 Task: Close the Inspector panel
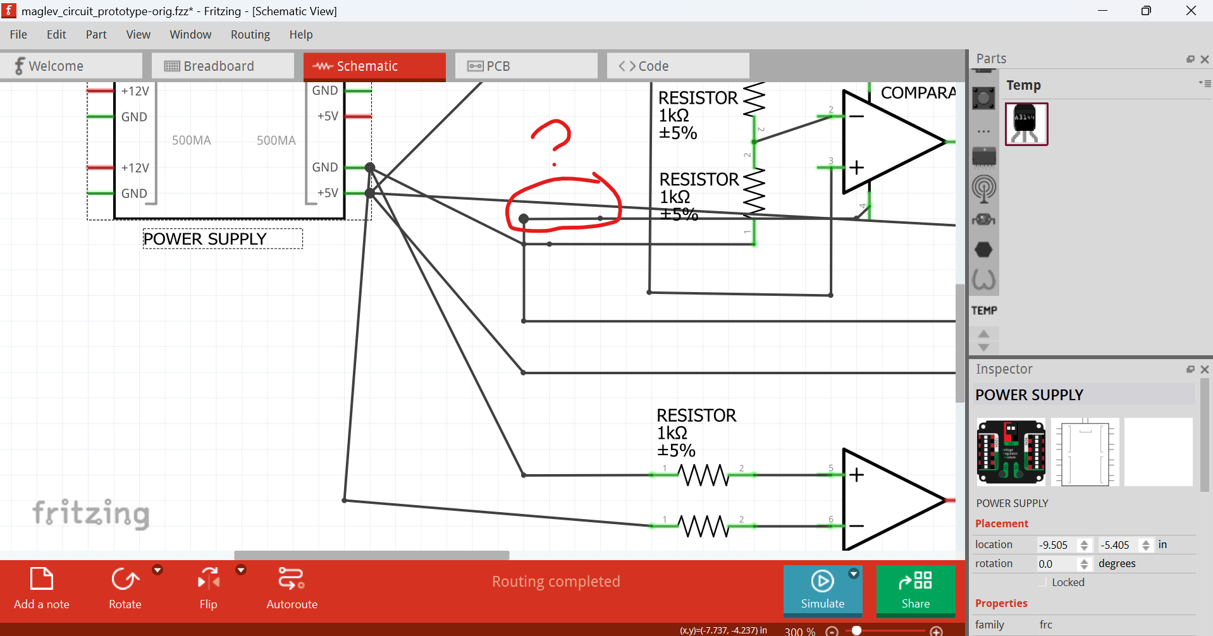pos(1205,369)
